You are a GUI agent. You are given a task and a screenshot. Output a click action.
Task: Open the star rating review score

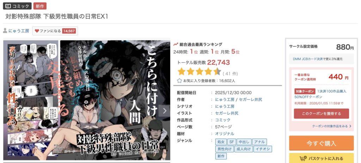(199, 72)
